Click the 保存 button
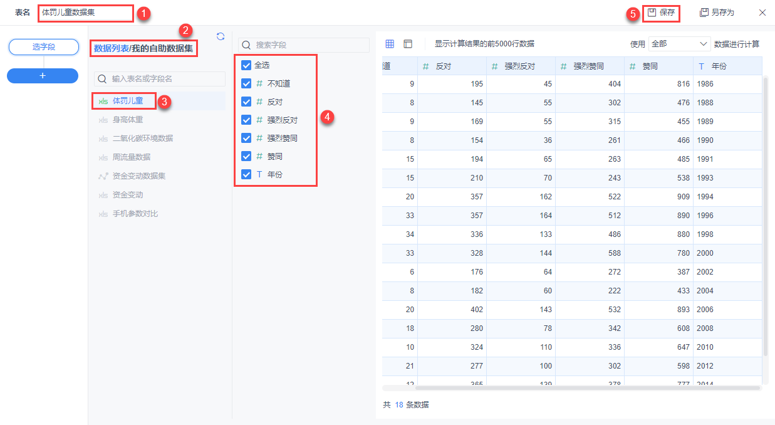This screenshot has width=775, height=425. 661,13
